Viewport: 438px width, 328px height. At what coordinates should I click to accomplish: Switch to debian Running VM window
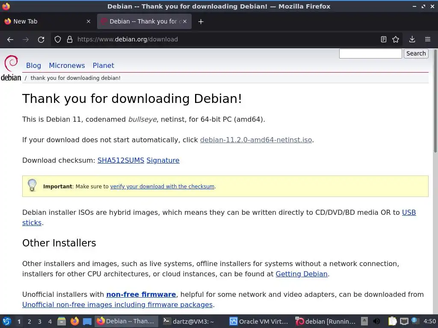[326, 321]
